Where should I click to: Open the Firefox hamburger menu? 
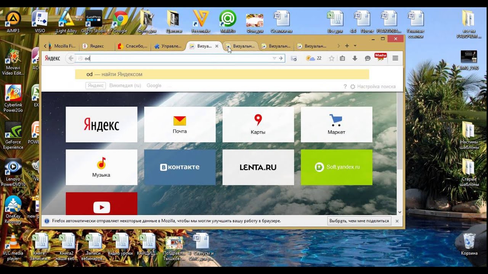pos(395,58)
